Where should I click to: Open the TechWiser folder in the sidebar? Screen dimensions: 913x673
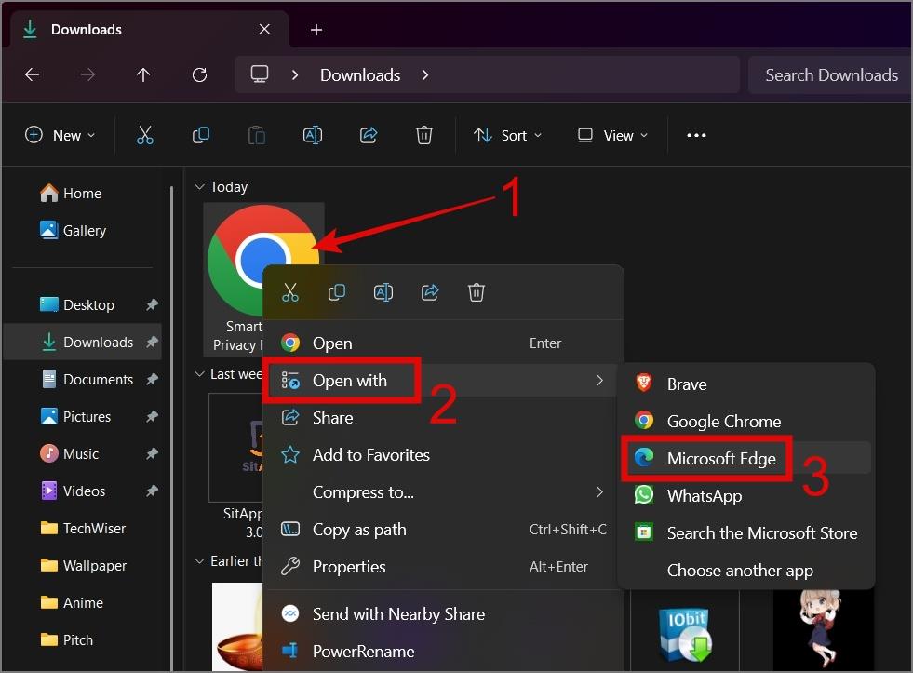83,528
